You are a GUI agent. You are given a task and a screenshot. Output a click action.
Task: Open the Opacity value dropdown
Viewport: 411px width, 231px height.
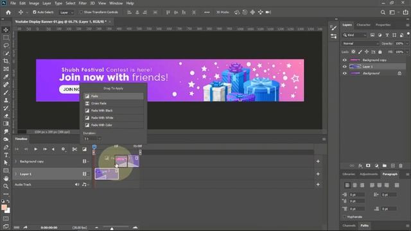tap(407, 44)
